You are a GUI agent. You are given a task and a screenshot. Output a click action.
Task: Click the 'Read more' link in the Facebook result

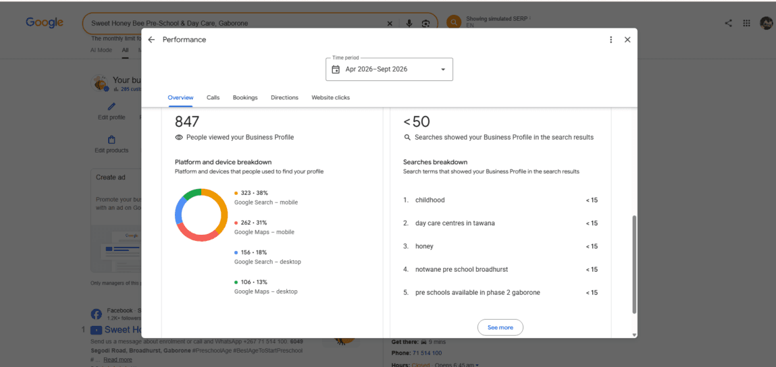tap(118, 360)
